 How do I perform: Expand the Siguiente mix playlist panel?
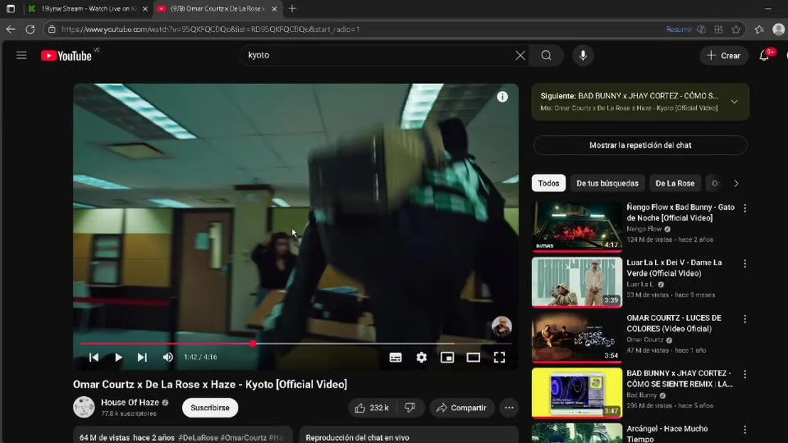point(734,102)
